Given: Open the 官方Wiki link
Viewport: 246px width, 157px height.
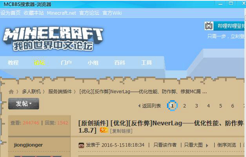Looking at the screenshot, I should [112, 13].
